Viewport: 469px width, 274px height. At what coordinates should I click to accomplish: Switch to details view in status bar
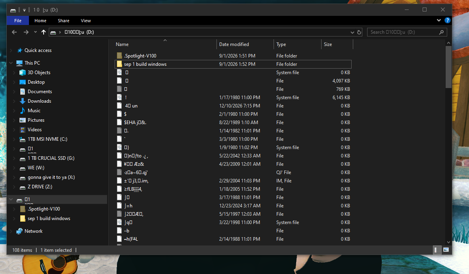tap(436, 250)
